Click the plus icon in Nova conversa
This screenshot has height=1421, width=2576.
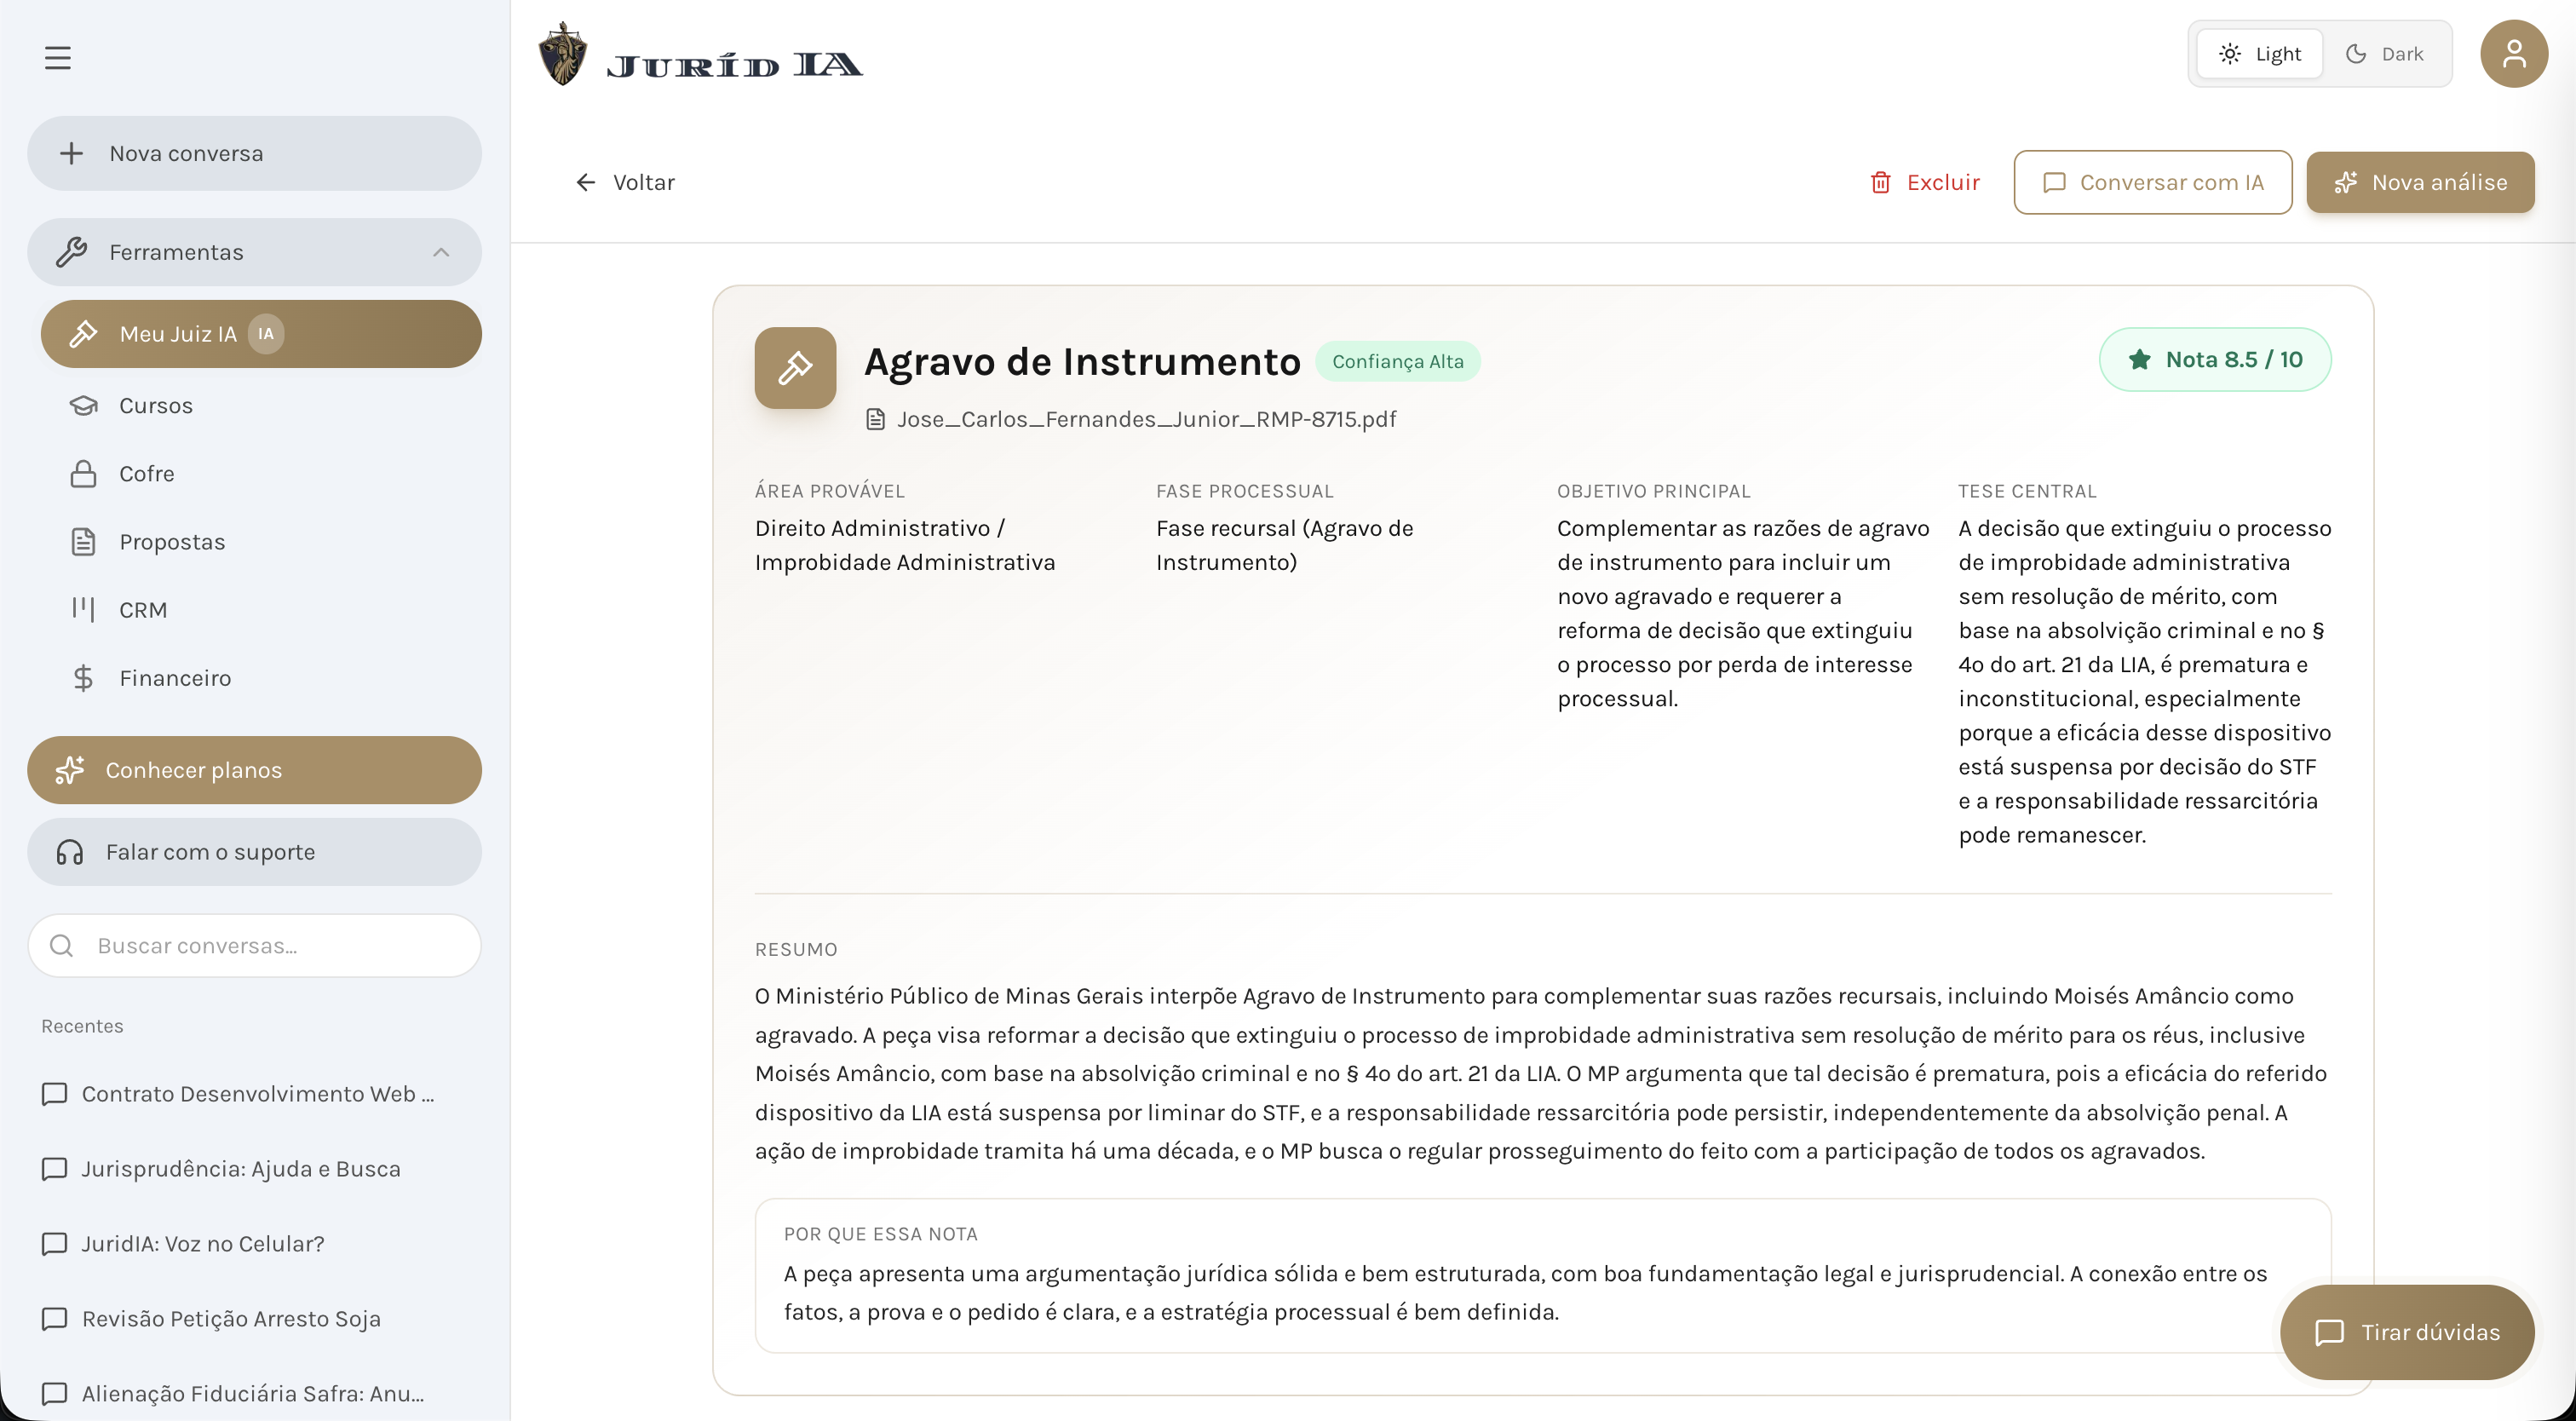point(71,154)
